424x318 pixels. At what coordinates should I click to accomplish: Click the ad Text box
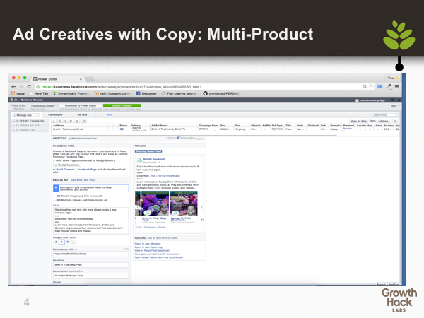click(91, 220)
